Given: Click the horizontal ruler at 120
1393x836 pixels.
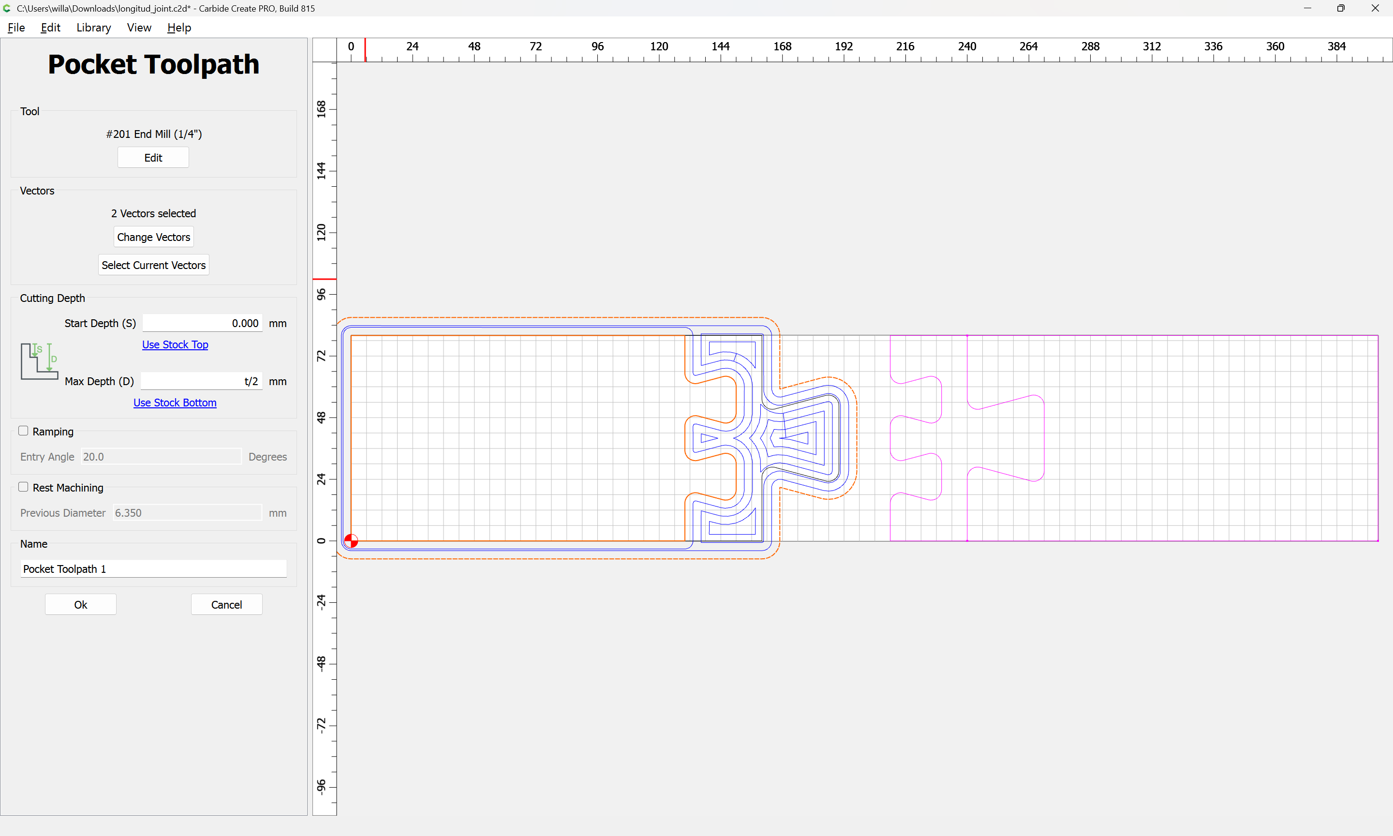Looking at the screenshot, I should point(659,47).
